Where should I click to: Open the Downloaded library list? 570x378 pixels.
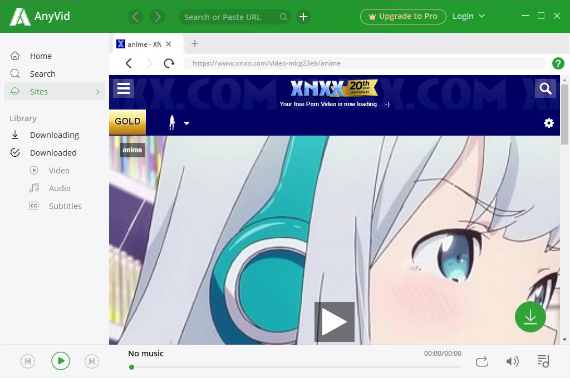55,152
